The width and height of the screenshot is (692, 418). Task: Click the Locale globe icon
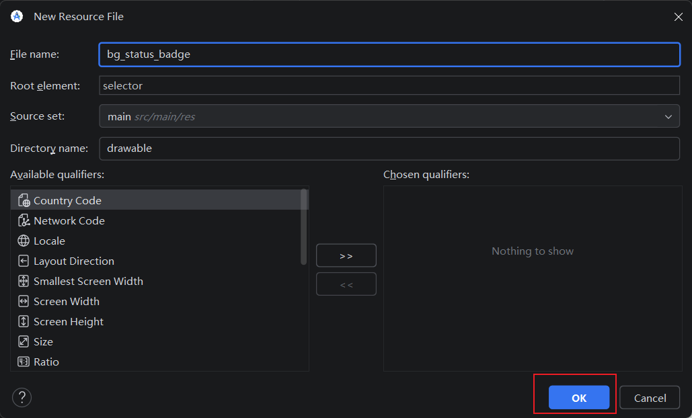[x=24, y=241]
